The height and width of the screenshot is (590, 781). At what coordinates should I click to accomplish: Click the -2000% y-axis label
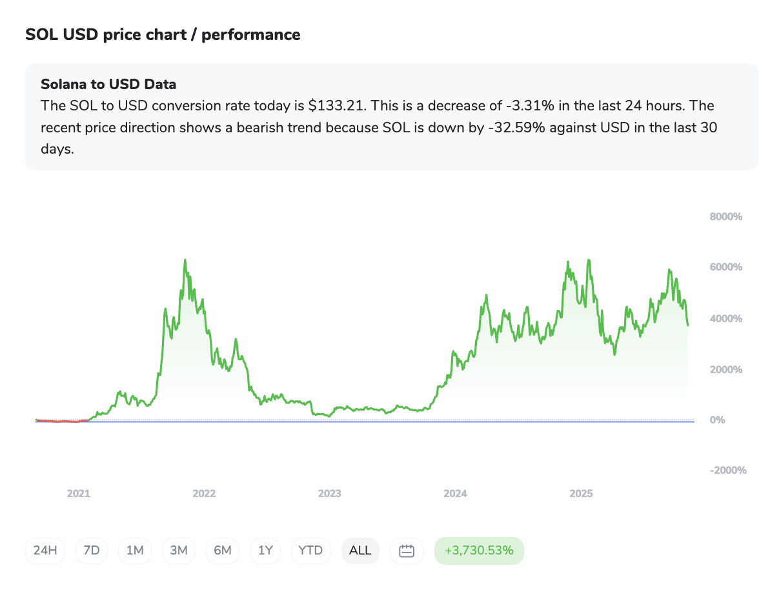[x=728, y=471]
